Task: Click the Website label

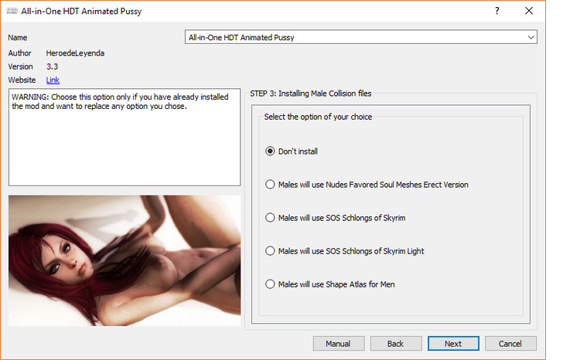Action: click(22, 80)
